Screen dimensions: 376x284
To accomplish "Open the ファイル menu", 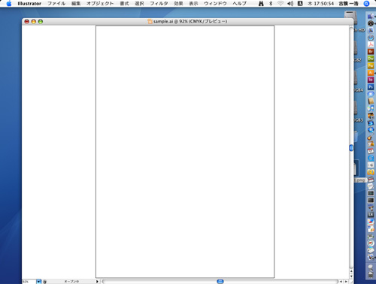I will pos(56,4).
